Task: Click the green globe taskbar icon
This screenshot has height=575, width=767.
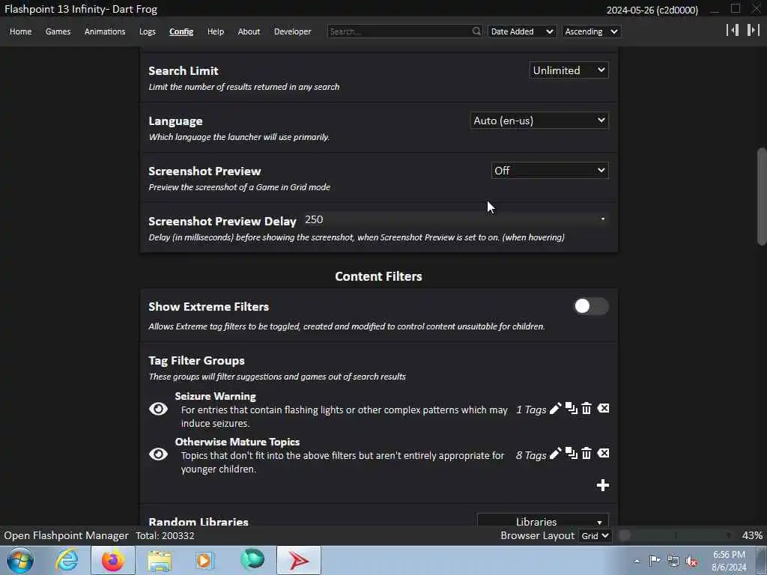Action: coord(252,559)
